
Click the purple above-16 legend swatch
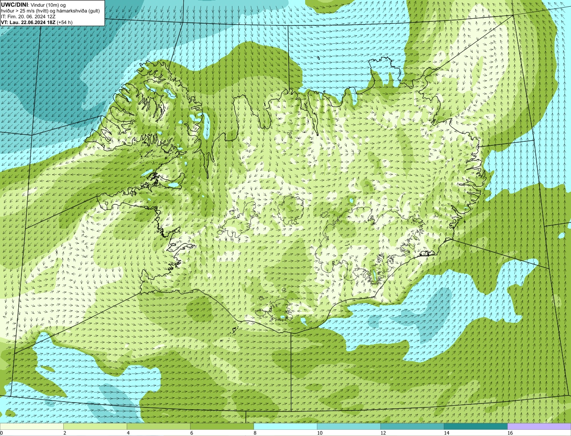point(539,426)
